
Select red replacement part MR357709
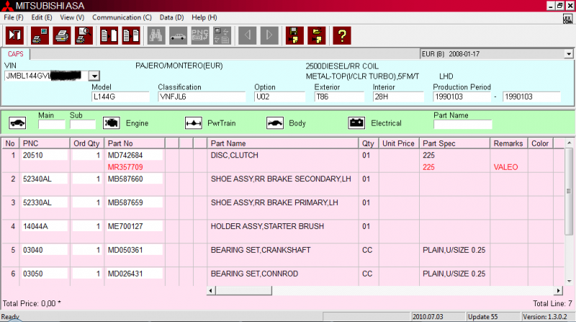[x=125, y=167]
